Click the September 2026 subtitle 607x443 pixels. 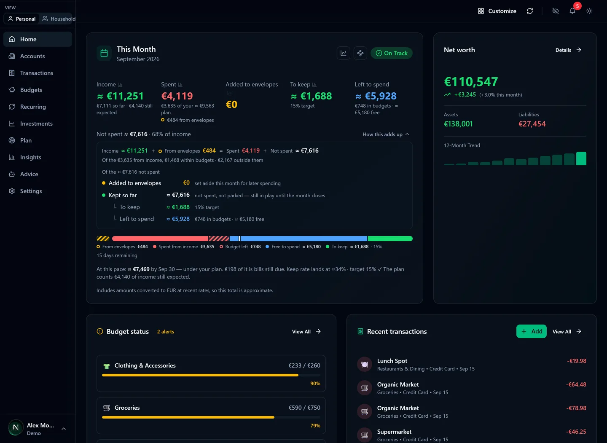tap(138, 59)
